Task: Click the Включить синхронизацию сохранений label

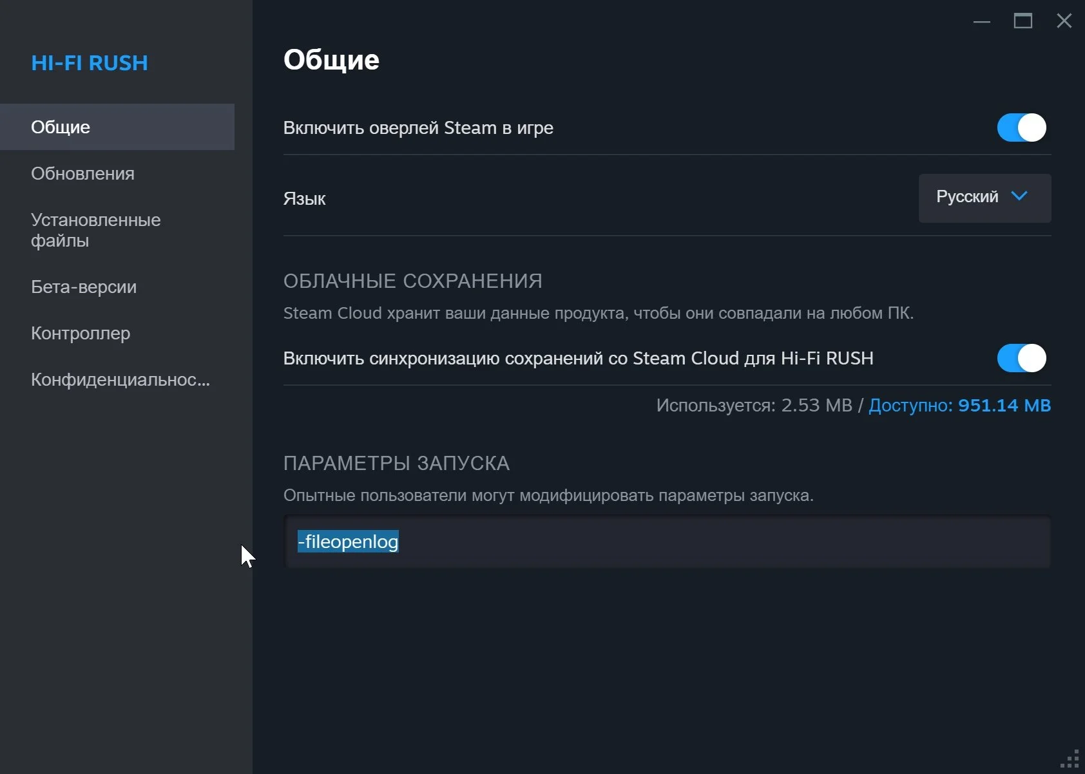Action: (579, 358)
